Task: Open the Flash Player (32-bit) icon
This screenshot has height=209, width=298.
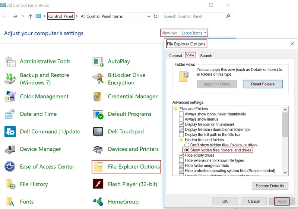Action: pos(98,184)
